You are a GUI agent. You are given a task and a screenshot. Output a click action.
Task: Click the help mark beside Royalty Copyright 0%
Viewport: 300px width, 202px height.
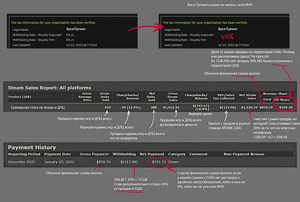(73, 35)
